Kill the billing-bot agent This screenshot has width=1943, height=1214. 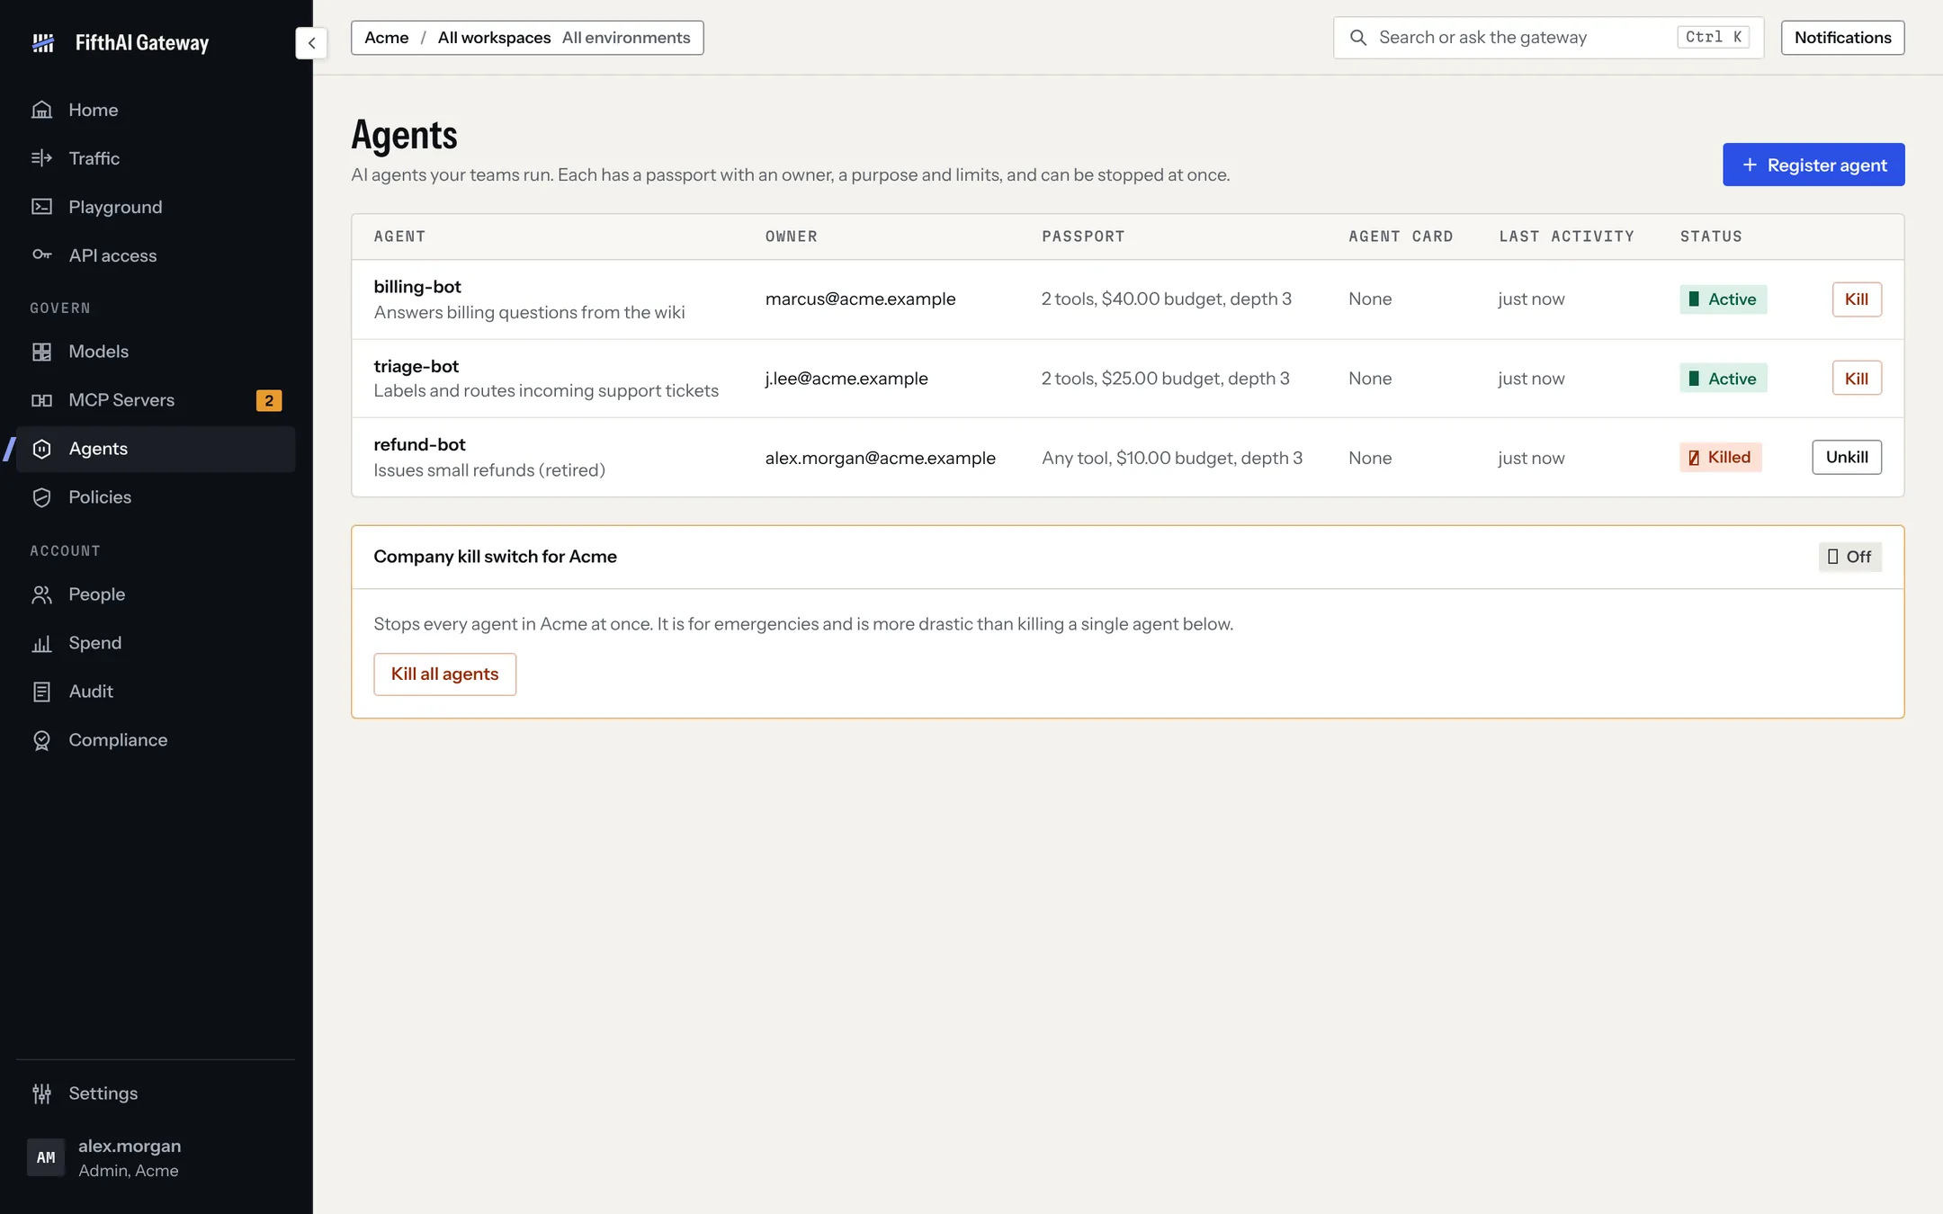(1857, 299)
